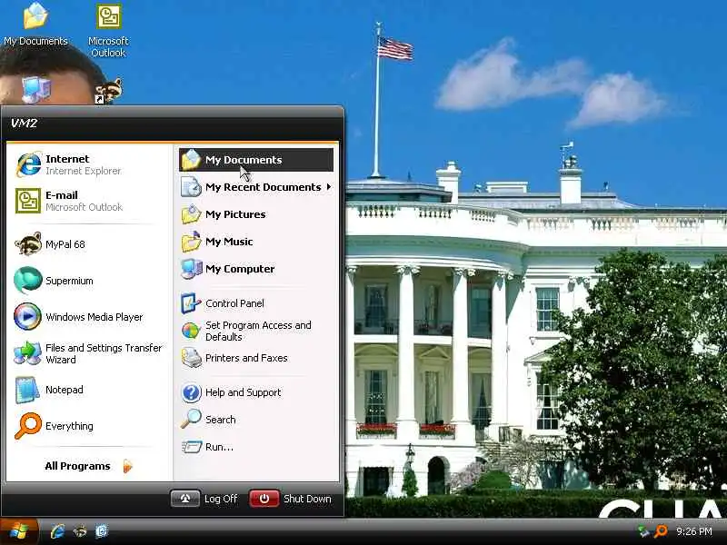The image size is (727, 545).
Task: Open My Computer from the Start menu
Action: click(256, 269)
